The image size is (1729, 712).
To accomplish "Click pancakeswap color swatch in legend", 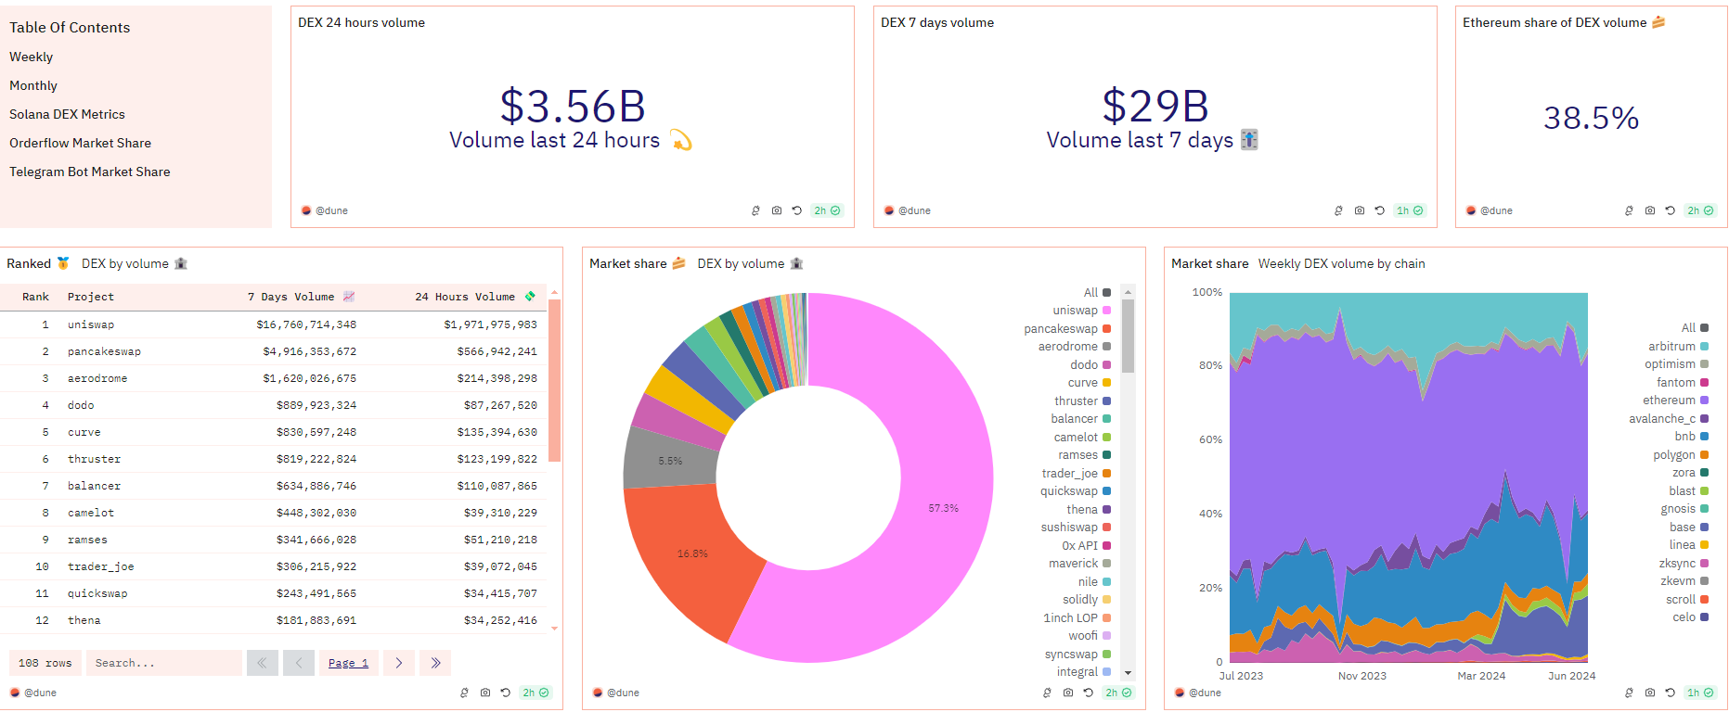I will [1106, 329].
